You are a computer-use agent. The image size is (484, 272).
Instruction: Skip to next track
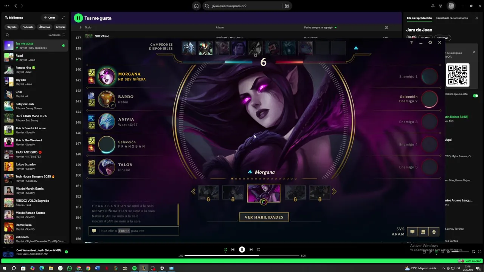pyautogui.click(x=251, y=249)
